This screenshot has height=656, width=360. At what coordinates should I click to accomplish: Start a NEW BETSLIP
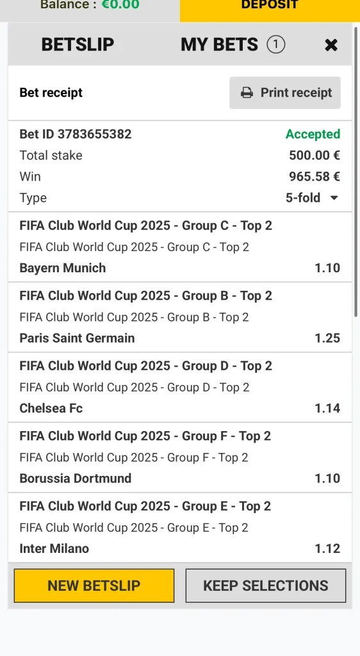coord(94,586)
